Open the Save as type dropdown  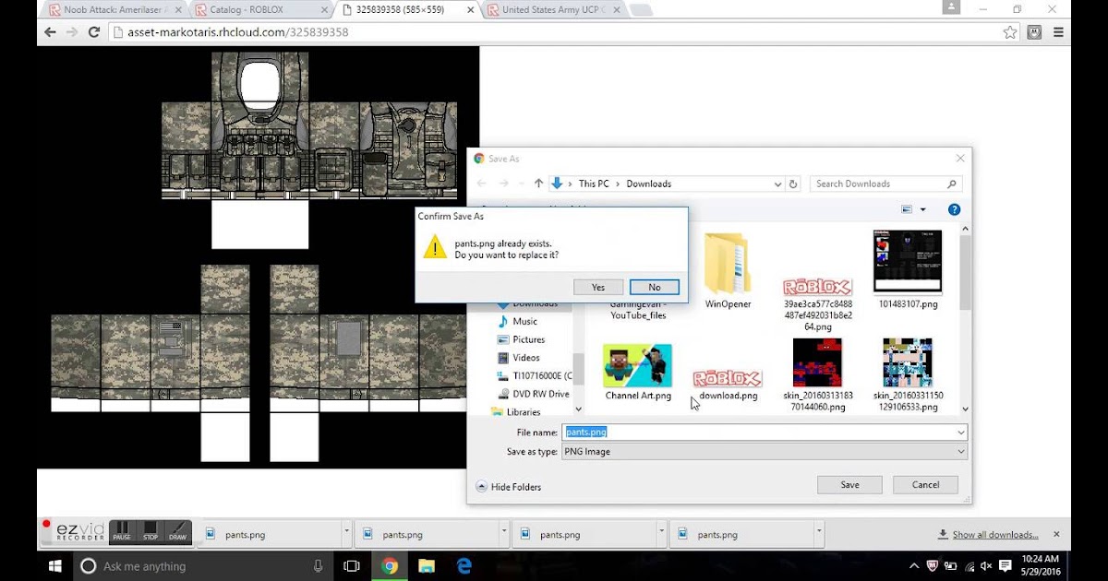[765, 452]
